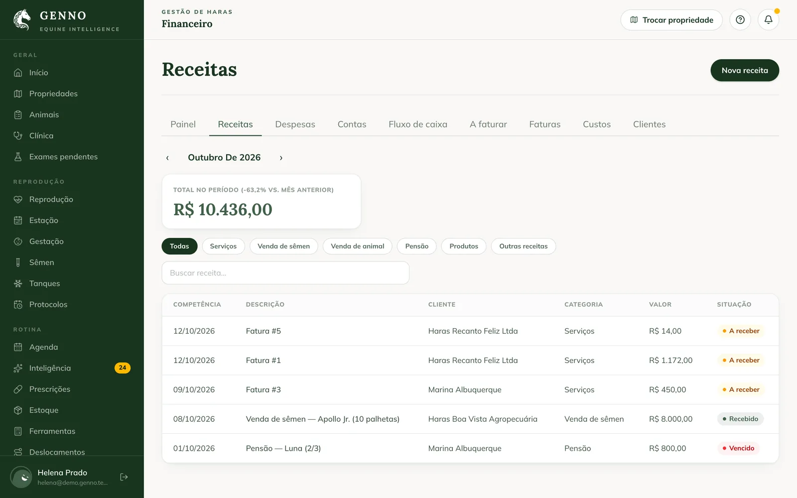The image size is (797, 498).
Task: Click the logout icon beside Helena Prado
Action: click(x=124, y=477)
